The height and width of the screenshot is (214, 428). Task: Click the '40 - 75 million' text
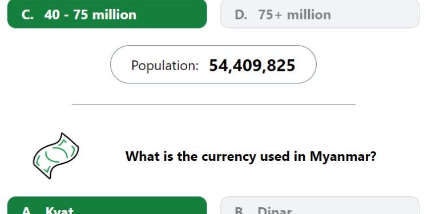click(x=90, y=15)
